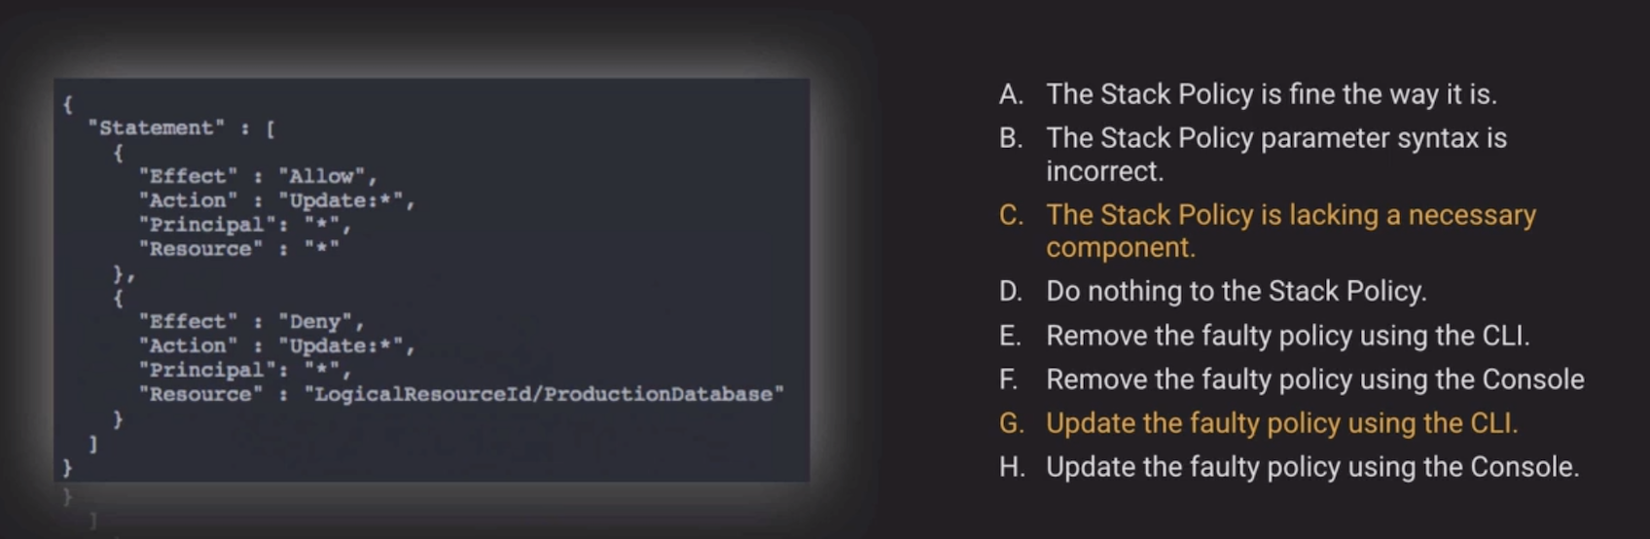Select answer A, Stack Policy is fine
Screen dimensions: 1650x539
click(x=1271, y=94)
